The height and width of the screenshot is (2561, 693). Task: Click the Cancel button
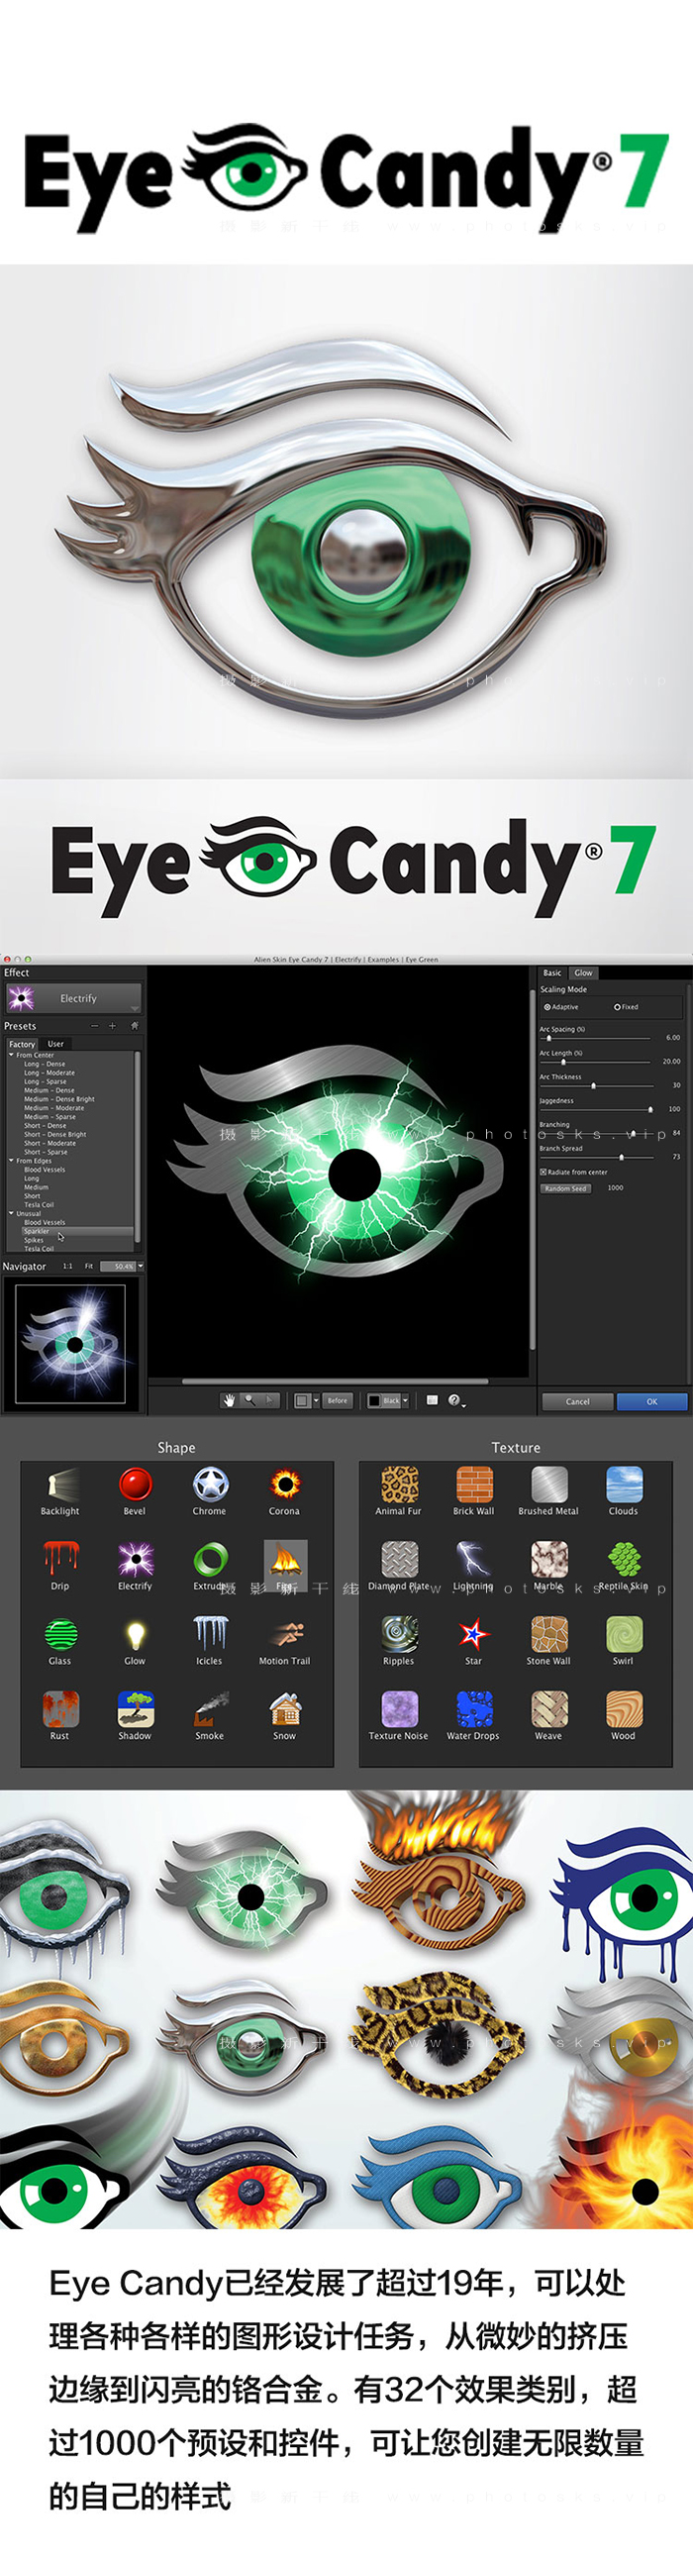(x=578, y=1400)
